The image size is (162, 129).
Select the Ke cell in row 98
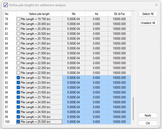(x=97, y=112)
